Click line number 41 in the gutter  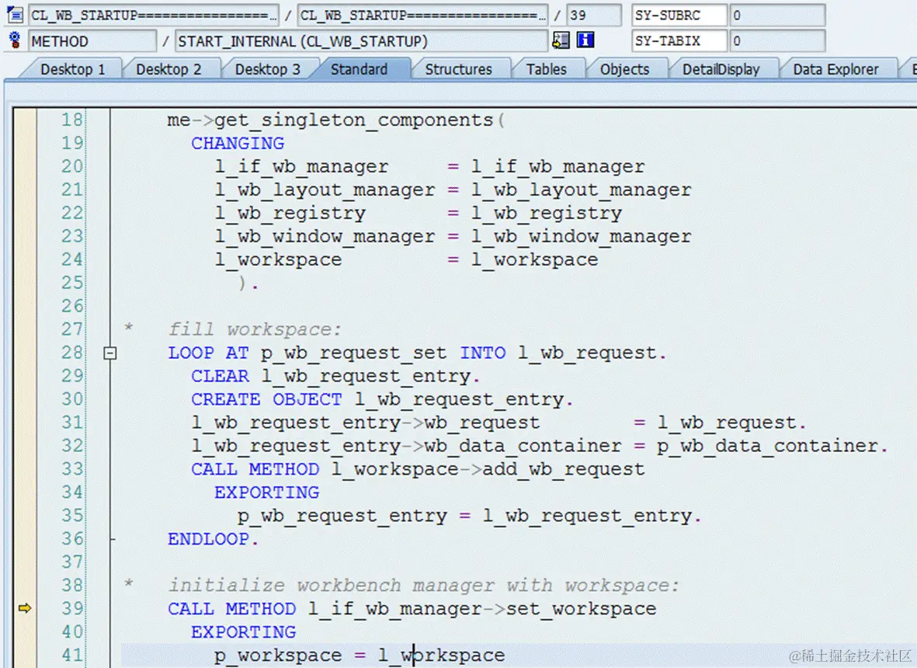(x=72, y=655)
